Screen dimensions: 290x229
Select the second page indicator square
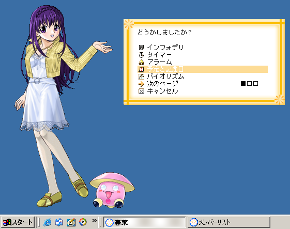click(x=249, y=84)
